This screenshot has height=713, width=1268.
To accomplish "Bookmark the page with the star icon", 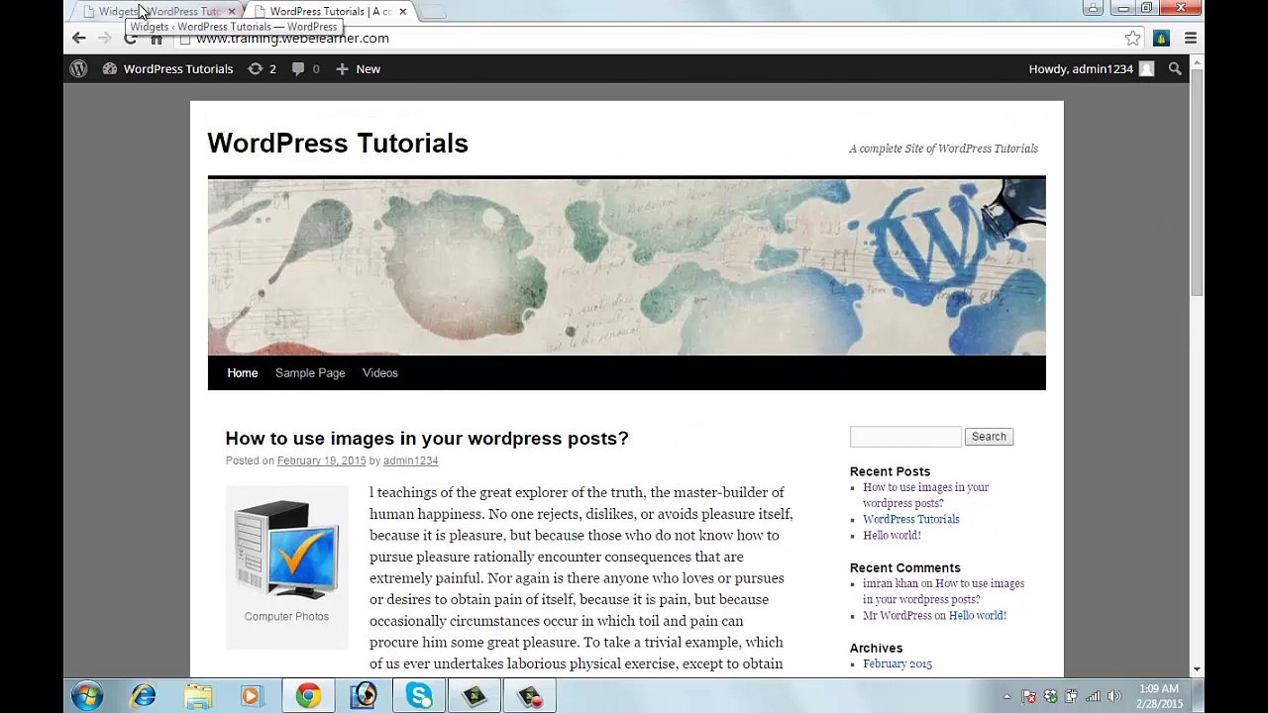I will (x=1132, y=38).
